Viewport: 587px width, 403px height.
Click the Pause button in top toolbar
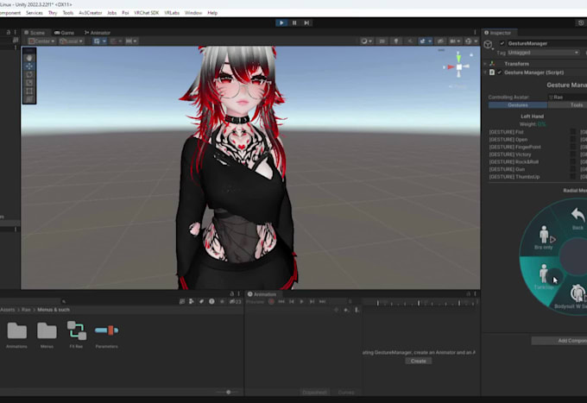click(x=294, y=22)
